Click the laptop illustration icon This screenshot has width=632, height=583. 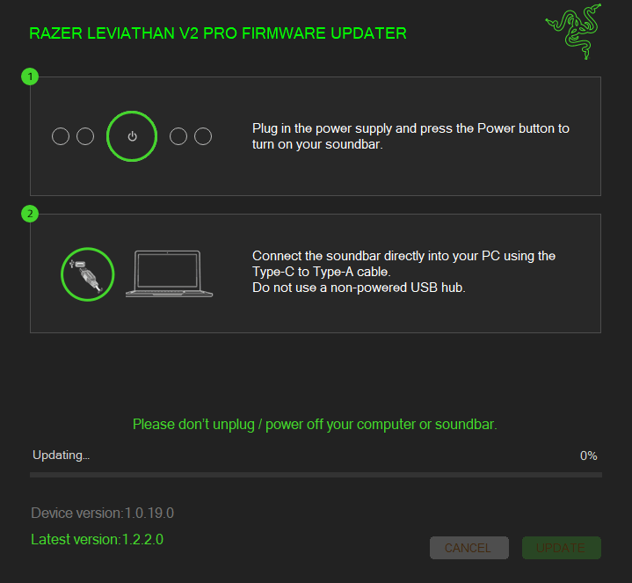coord(169,273)
